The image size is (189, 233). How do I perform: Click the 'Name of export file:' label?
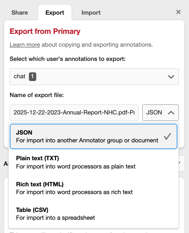click(37, 95)
